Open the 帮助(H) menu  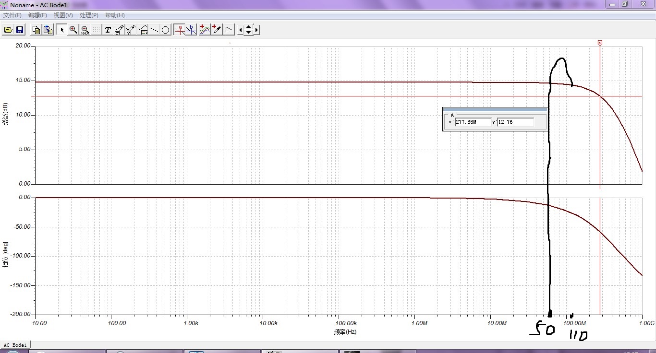[115, 15]
